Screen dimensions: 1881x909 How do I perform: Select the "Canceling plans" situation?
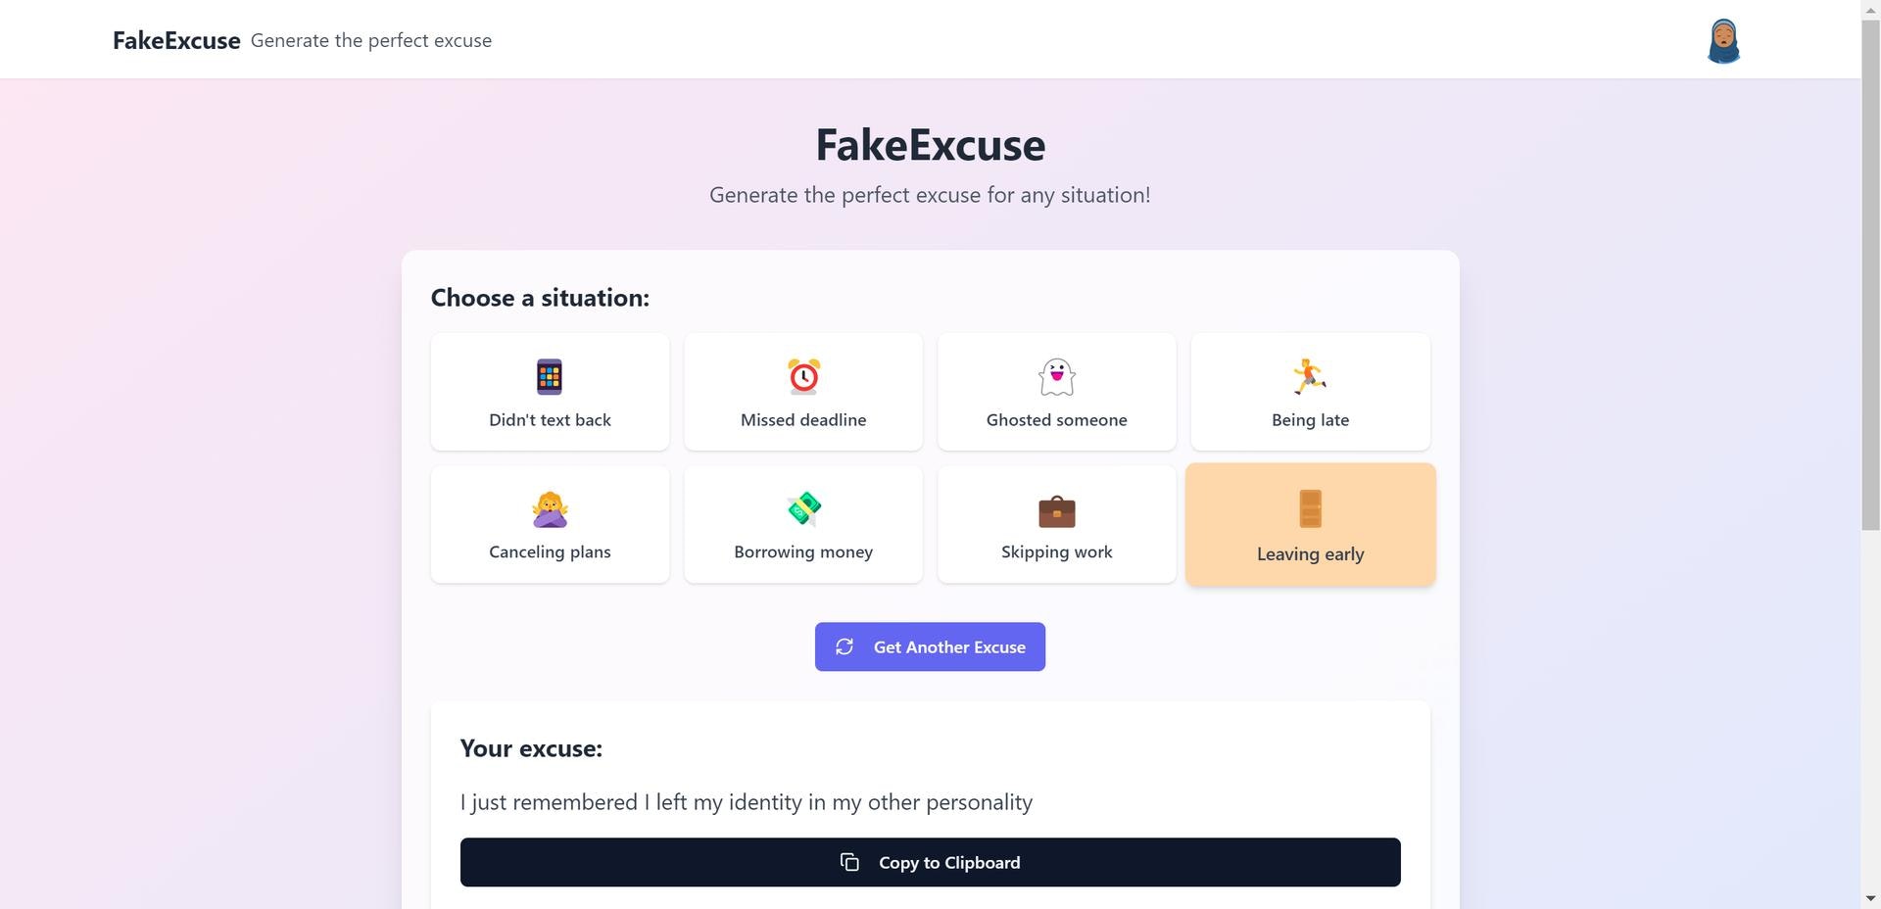[x=549, y=524]
